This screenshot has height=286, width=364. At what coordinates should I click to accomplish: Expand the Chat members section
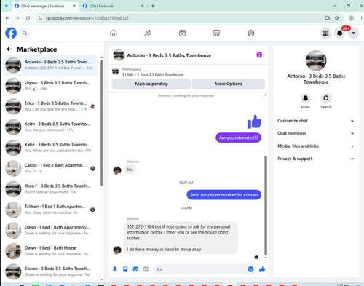point(316,133)
